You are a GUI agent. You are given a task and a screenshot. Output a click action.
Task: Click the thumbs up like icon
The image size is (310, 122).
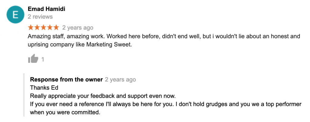pyautogui.click(x=33, y=59)
